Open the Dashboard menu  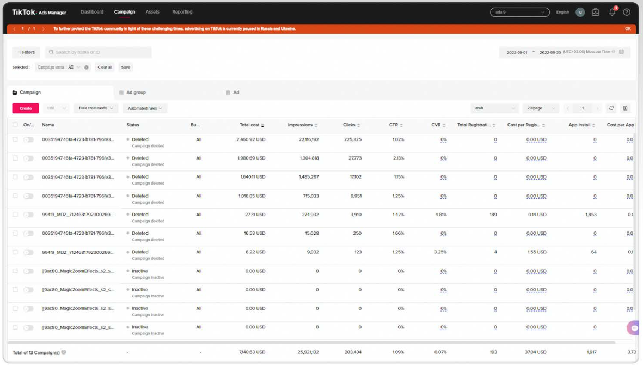coord(92,12)
